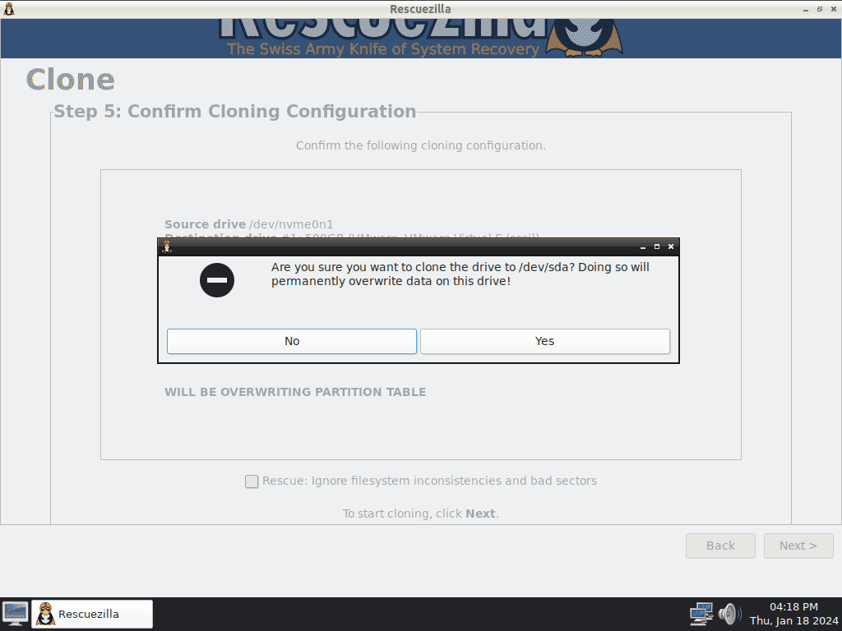Click the 'Clone' page heading

pyautogui.click(x=71, y=80)
